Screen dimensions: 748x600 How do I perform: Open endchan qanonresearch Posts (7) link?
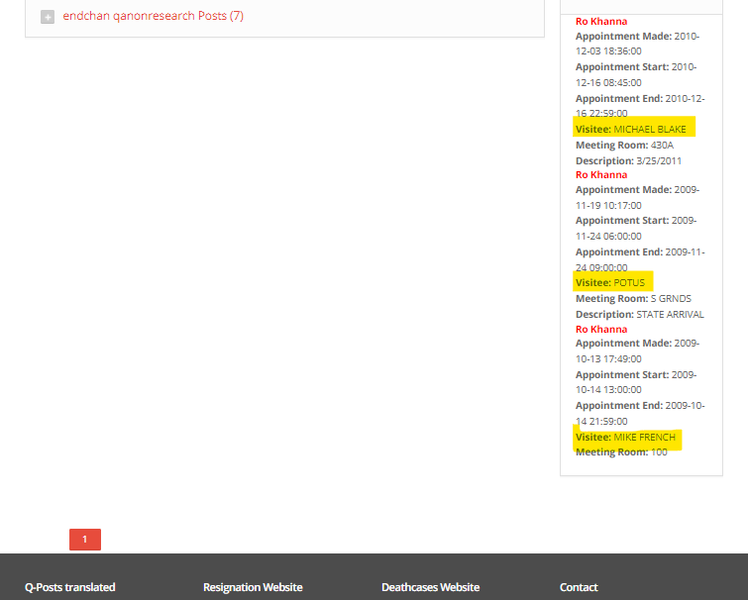[x=154, y=16]
